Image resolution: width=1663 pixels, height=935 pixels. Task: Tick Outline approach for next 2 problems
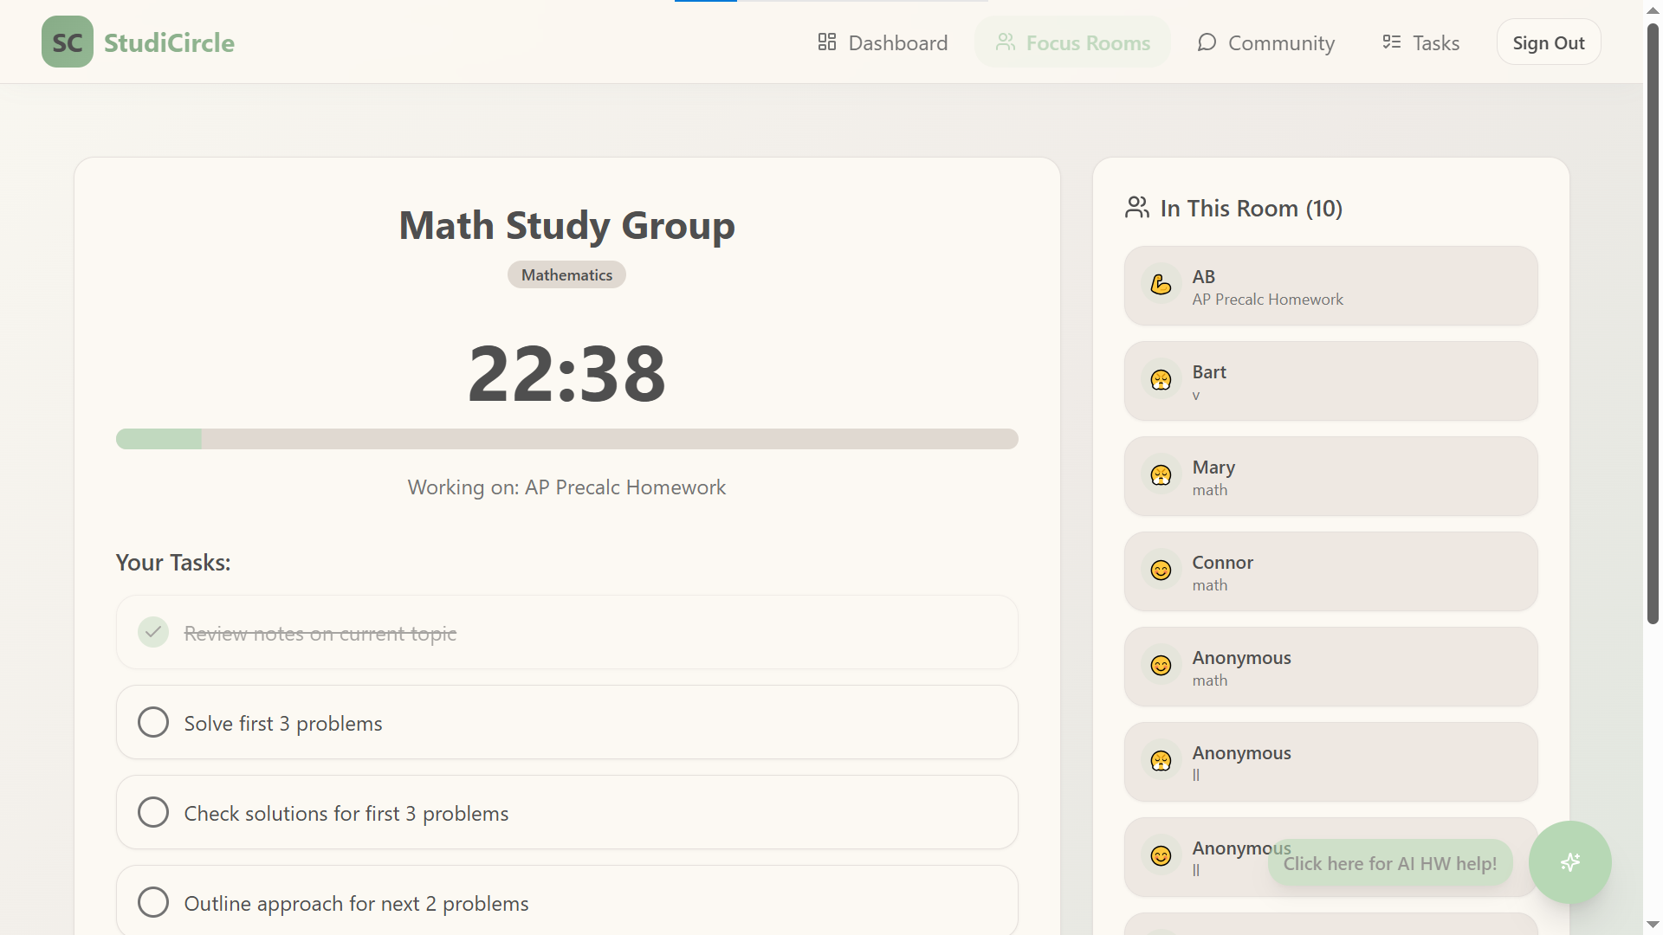point(153,902)
